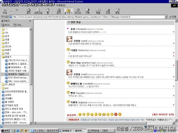Open the Search toolbar icon
Viewport: 178px width, 133px height.
(x=59, y=11)
